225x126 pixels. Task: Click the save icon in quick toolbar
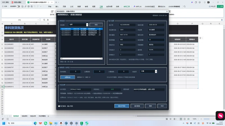[x=22, y=6]
